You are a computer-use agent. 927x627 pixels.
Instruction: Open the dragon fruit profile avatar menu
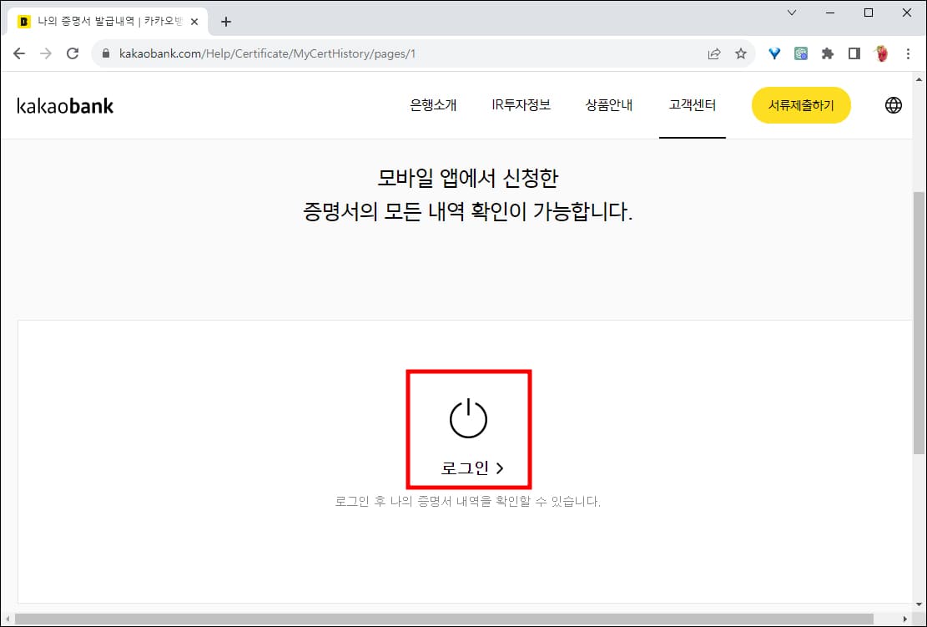click(881, 53)
